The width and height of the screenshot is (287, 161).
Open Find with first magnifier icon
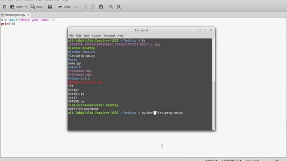[x=111, y=7]
